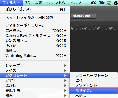Select ぶれ in Pixelate submenu
Viewport: 118px width, 98px height.
(94, 81)
